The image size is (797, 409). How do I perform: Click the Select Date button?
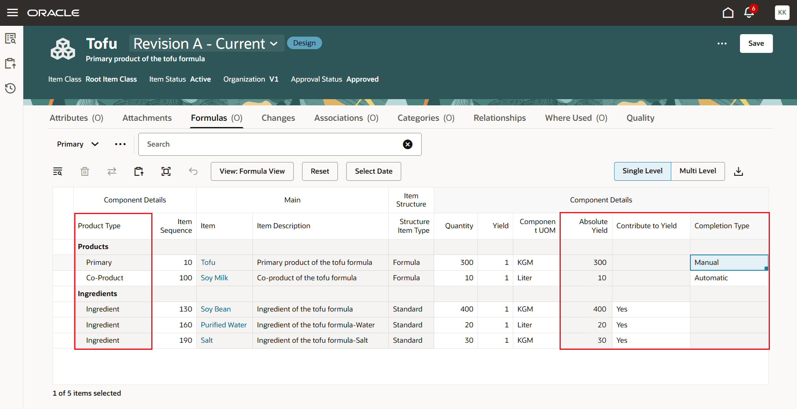(x=373, y=171)
